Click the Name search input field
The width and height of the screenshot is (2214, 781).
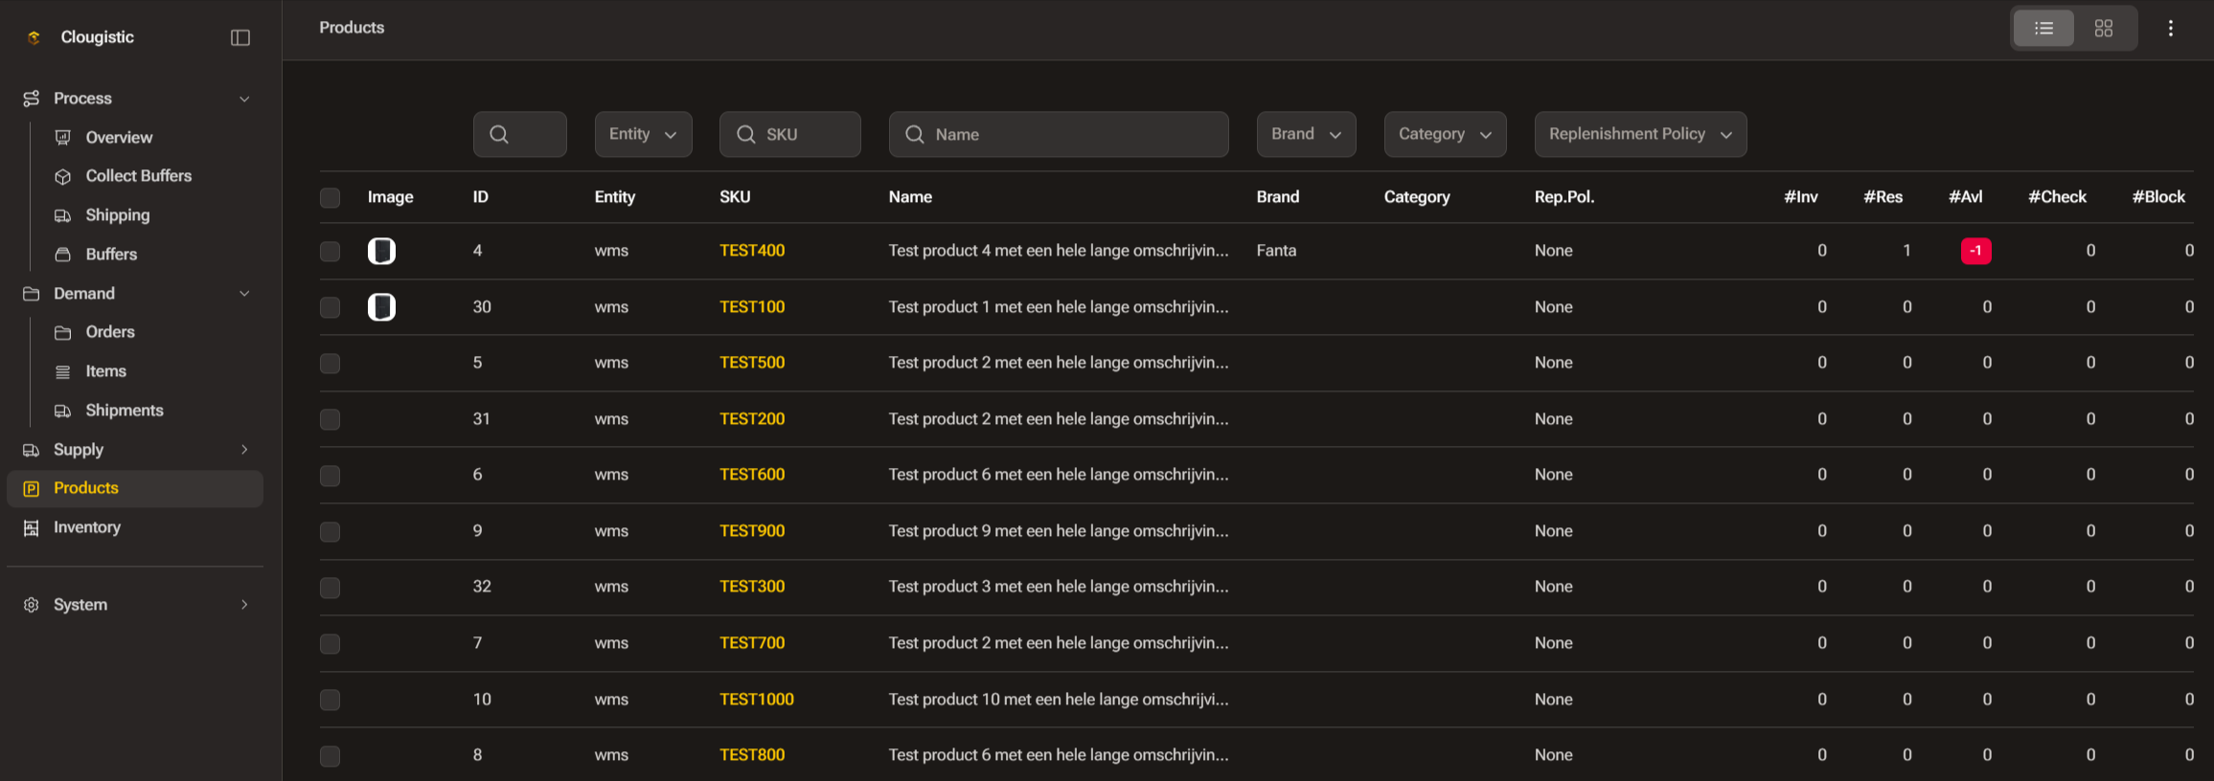pos(1059,134)
